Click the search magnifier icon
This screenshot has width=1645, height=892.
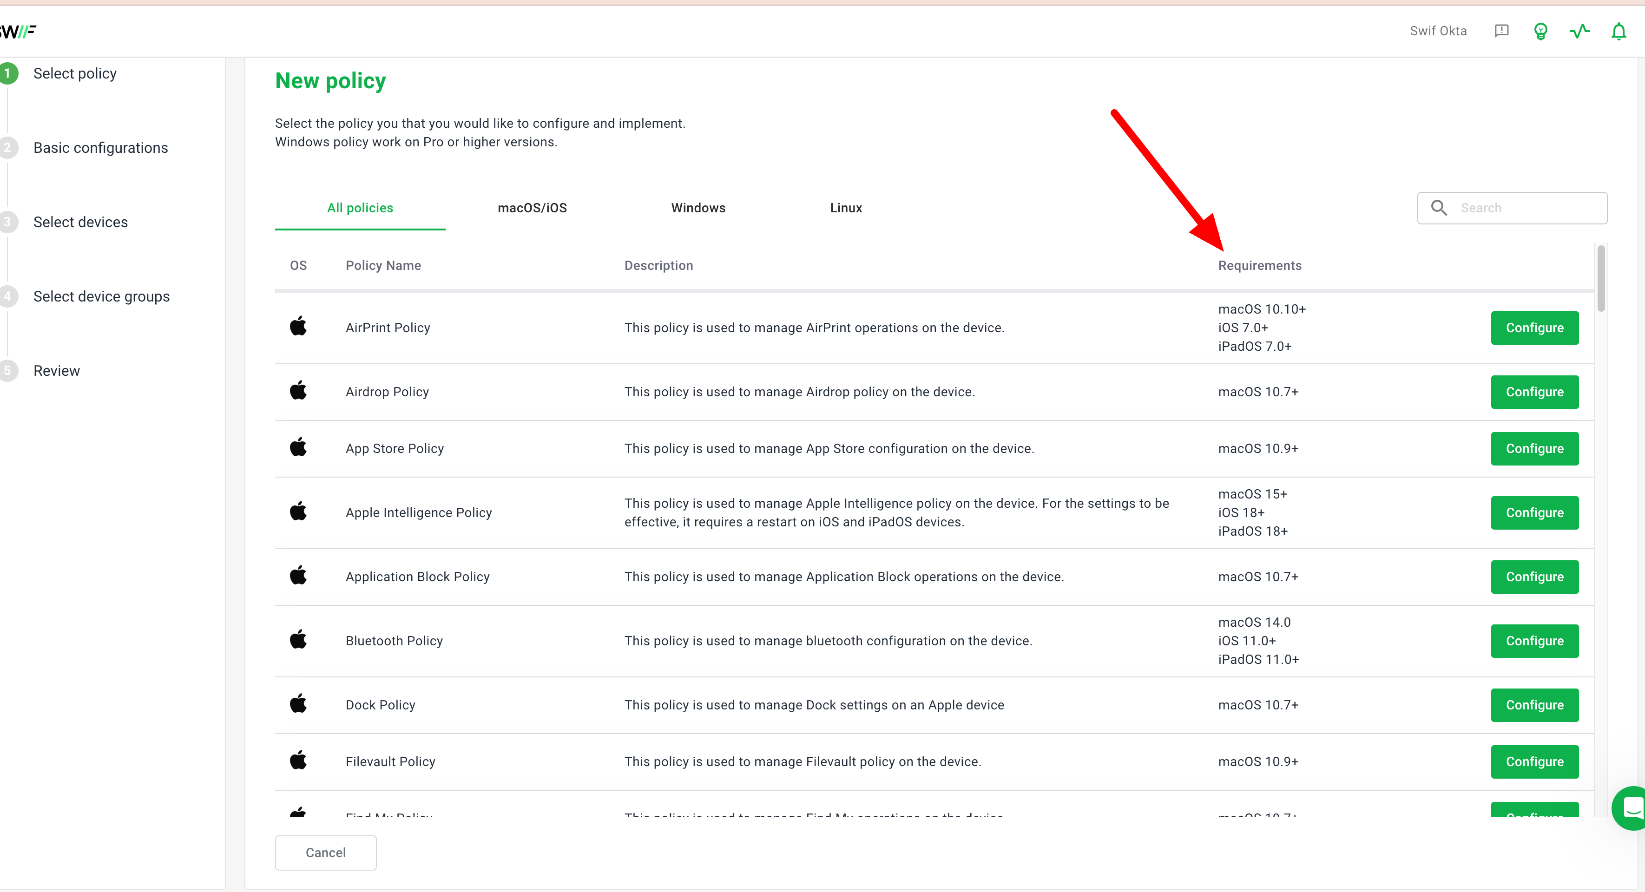tap(1439, 208)
